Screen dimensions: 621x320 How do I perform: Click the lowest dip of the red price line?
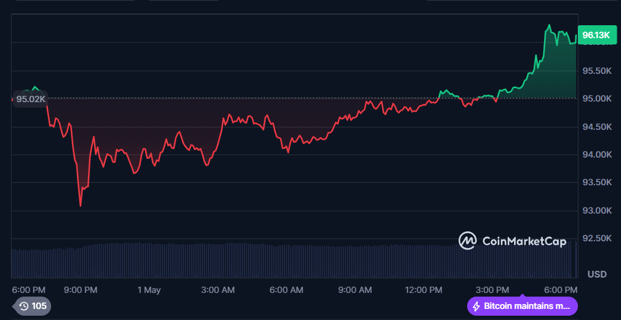point(81,206)
